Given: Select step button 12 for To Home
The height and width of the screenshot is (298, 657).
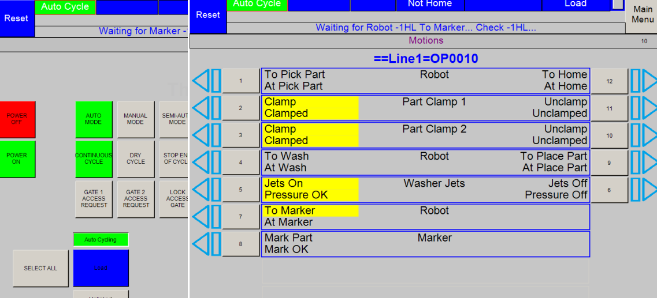Looking at the screenshot, I should point(609,81).
